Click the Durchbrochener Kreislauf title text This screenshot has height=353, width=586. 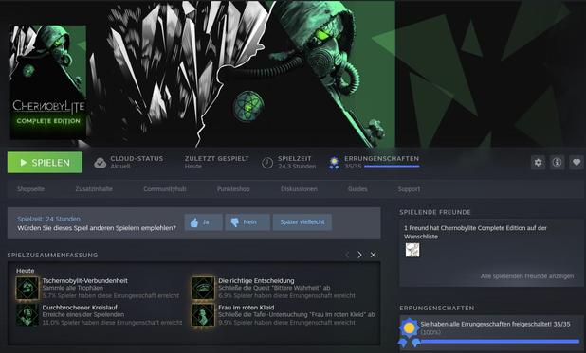80,308
